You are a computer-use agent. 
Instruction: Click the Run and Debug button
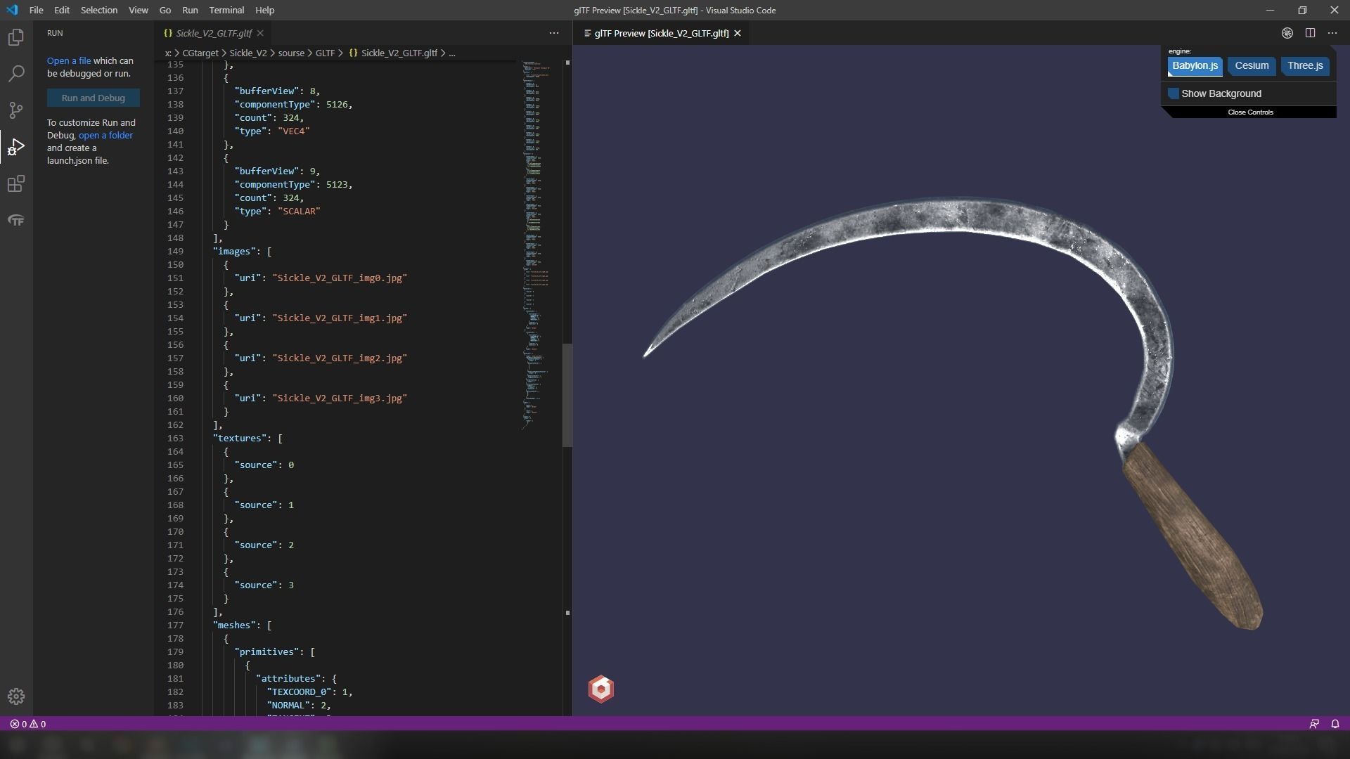point(94,98)
